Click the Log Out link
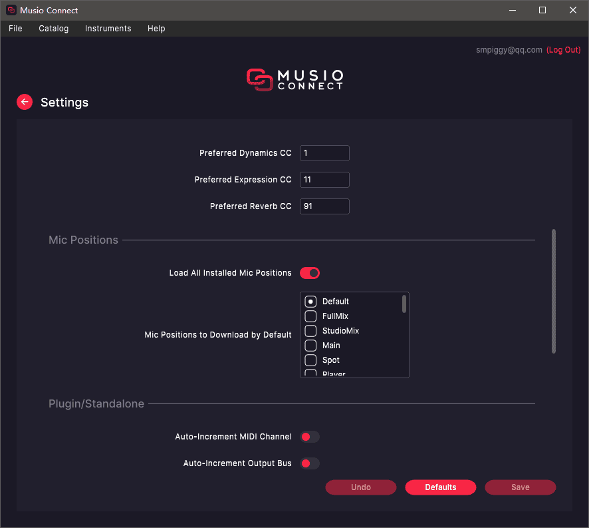Image resolution: width=589 pixels, height=528 pixels. tap(564, 50)
